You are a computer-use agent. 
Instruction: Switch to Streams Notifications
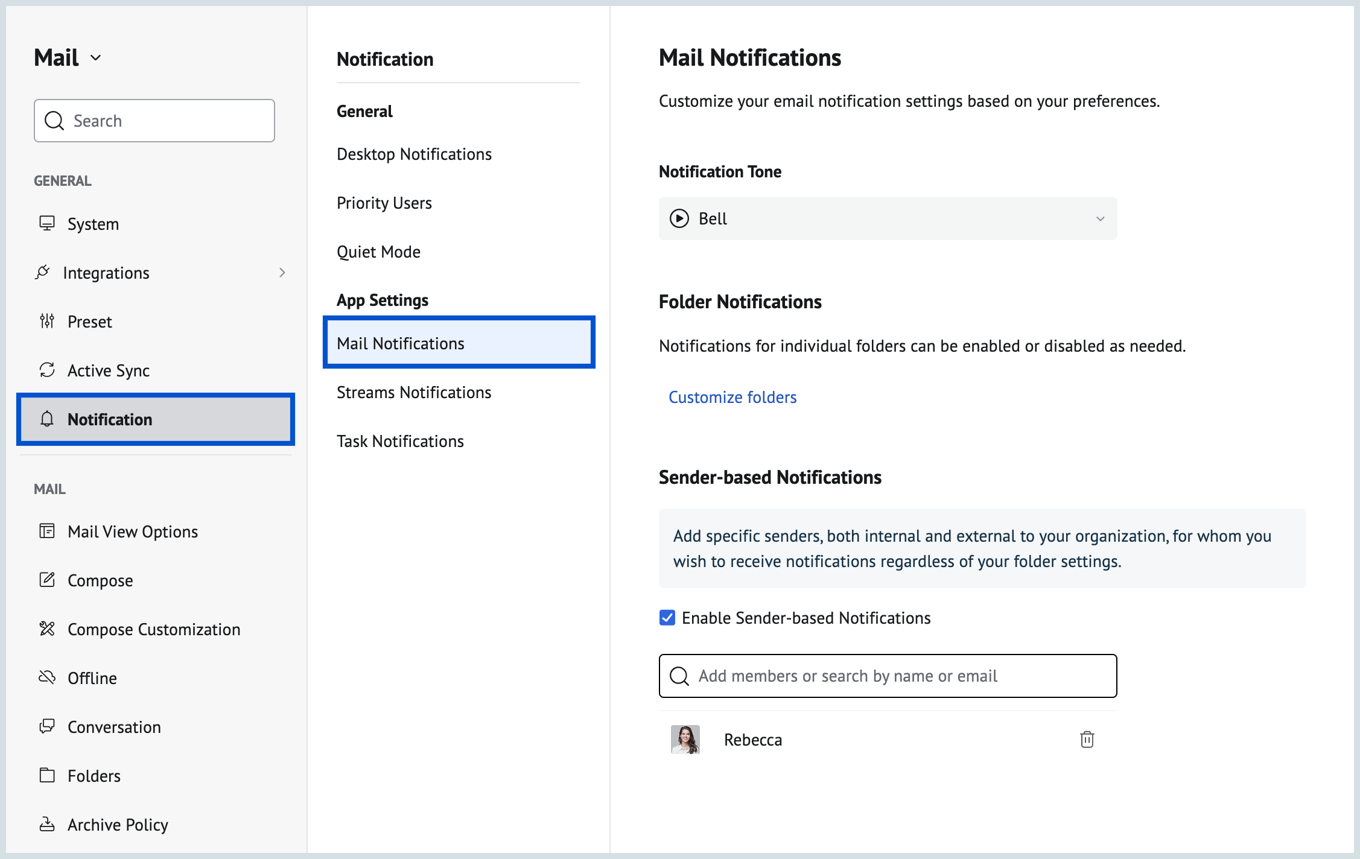[413, 391]
